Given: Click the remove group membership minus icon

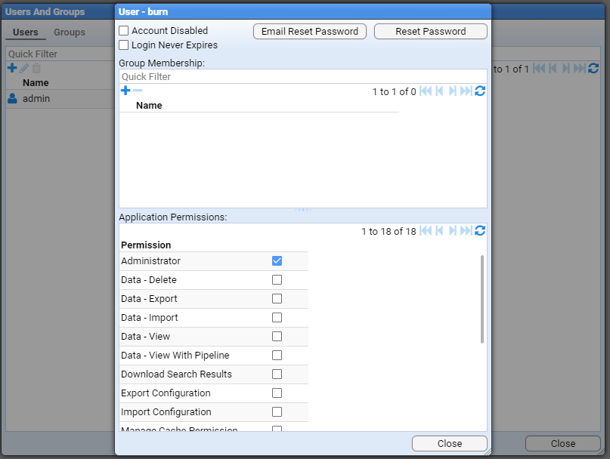Looking at the screenshot, I should (x=138, y=91).
